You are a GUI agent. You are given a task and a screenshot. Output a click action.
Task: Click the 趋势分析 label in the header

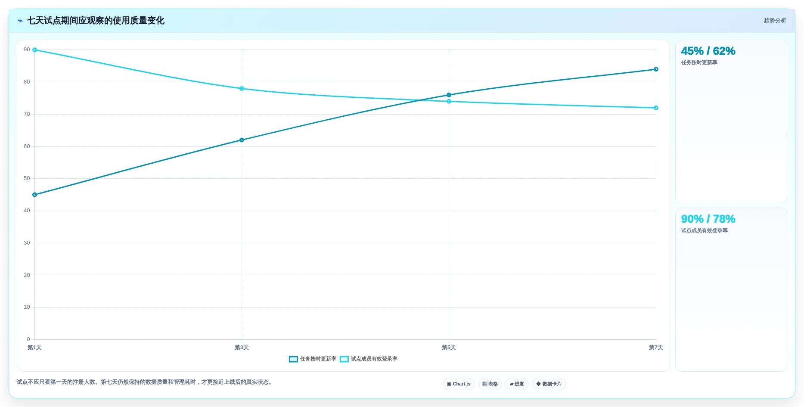click(775, 21)
